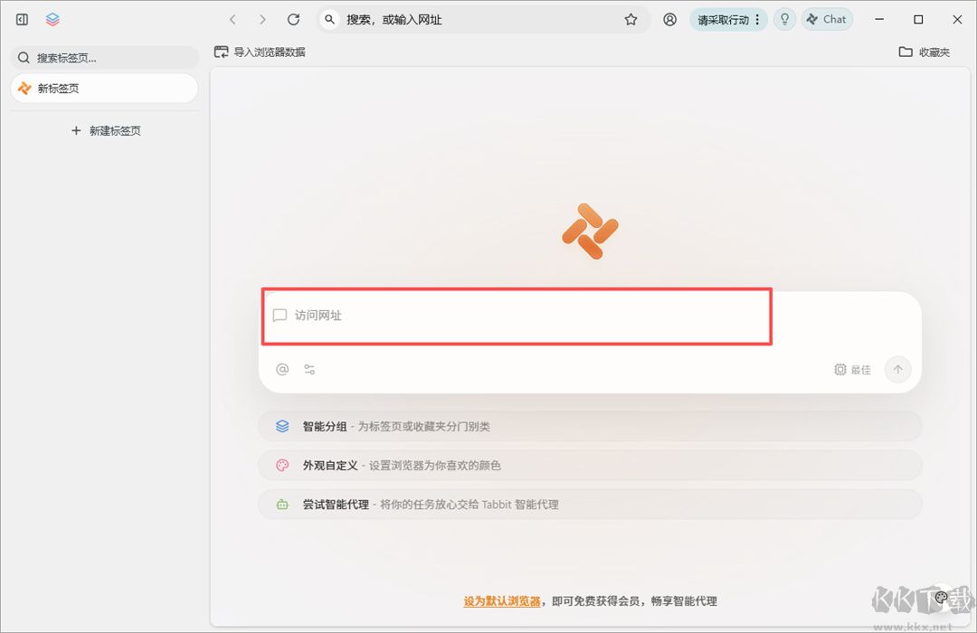Click 导入浏览器数据 import link

point(260,52)
